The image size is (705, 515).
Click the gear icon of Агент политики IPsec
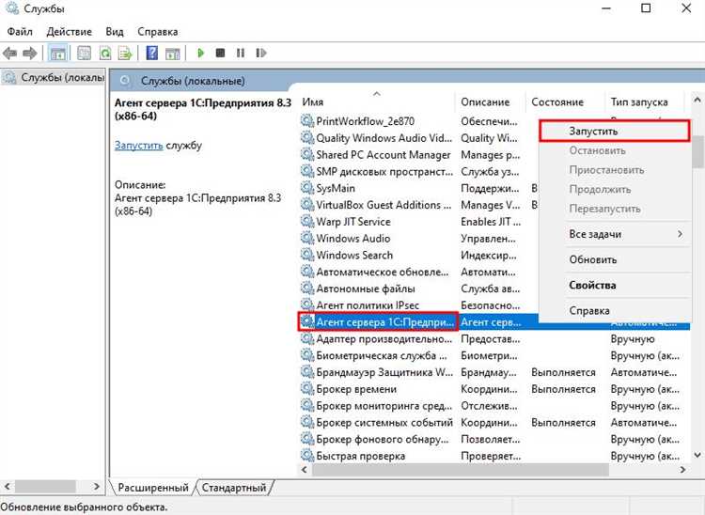[x=307, y=305]
